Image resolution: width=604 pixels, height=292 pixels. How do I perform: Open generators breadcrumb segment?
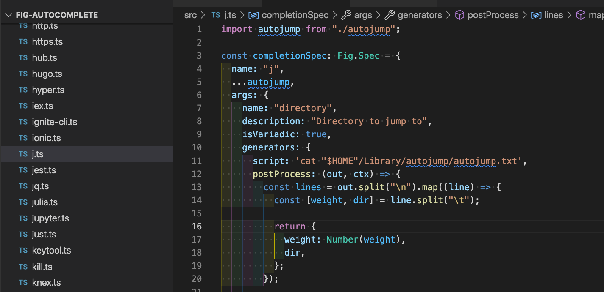click(x=420, y=15)
